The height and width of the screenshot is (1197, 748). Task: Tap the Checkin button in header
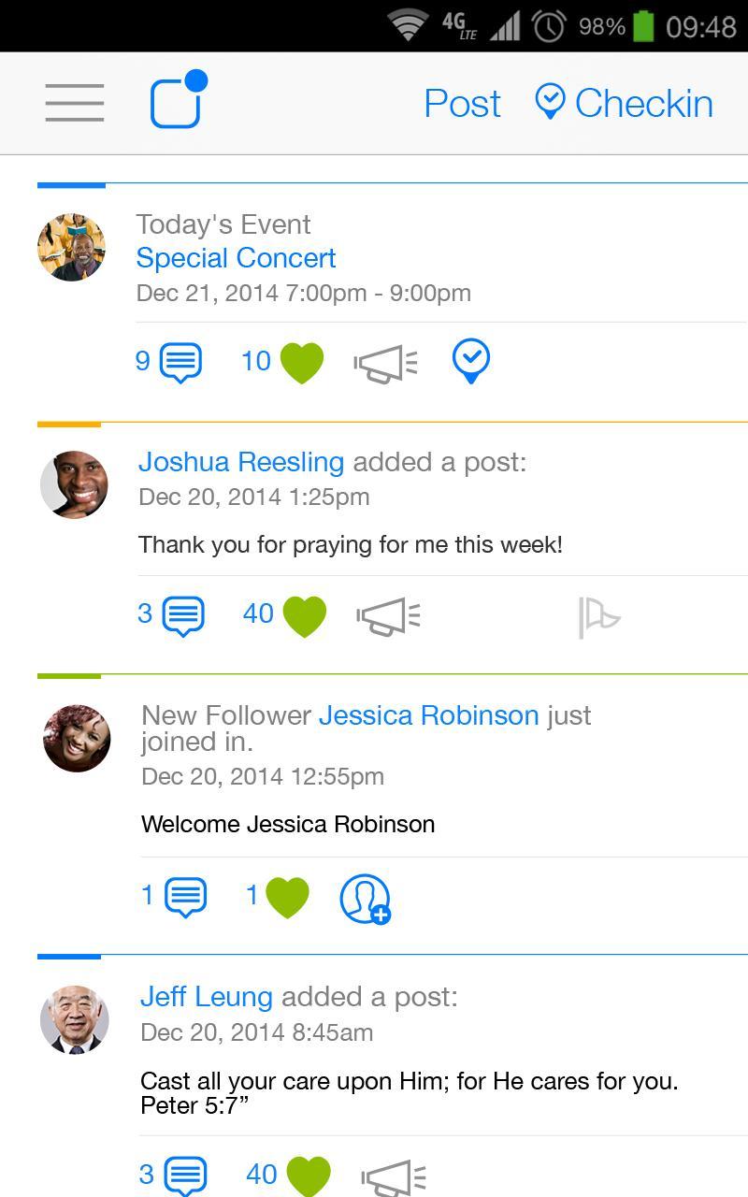point(624,103)
